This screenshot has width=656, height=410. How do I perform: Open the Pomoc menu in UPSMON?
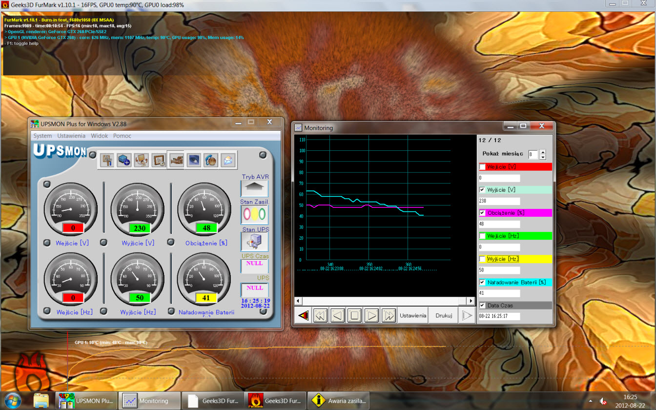click(122, 136)
